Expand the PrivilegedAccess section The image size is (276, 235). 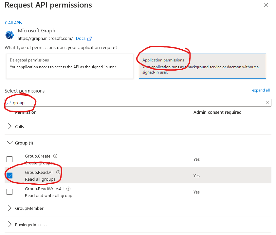[10, 225]
